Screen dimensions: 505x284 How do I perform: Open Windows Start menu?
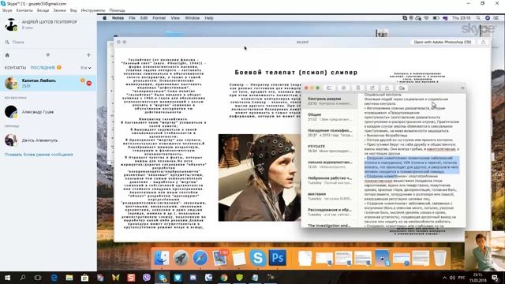(7, 278)
